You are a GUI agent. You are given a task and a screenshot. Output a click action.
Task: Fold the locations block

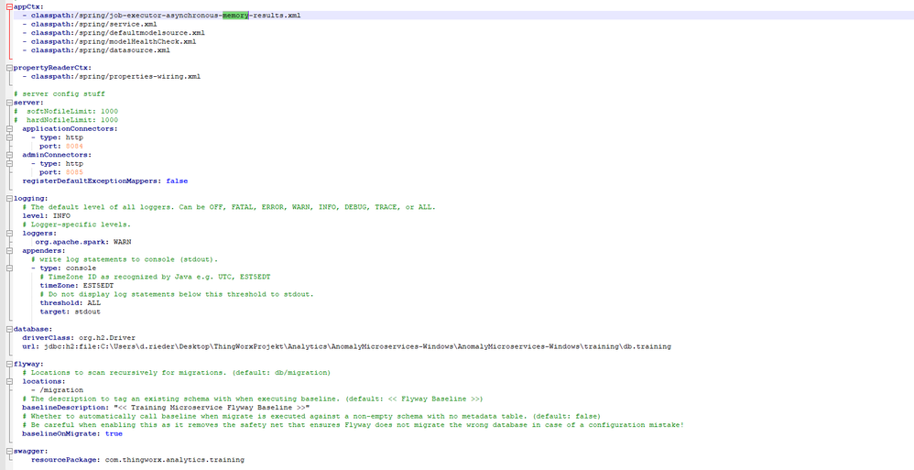(9, 381)
